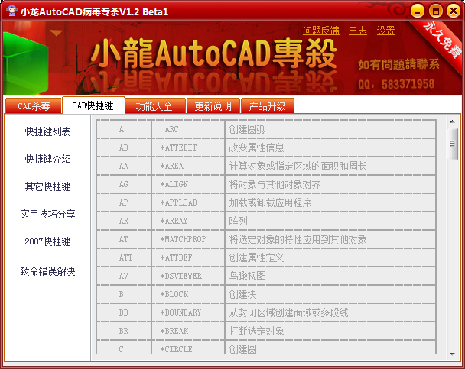Click the round maximize button in title bar
465x369 pixels.
pos(434,11)
